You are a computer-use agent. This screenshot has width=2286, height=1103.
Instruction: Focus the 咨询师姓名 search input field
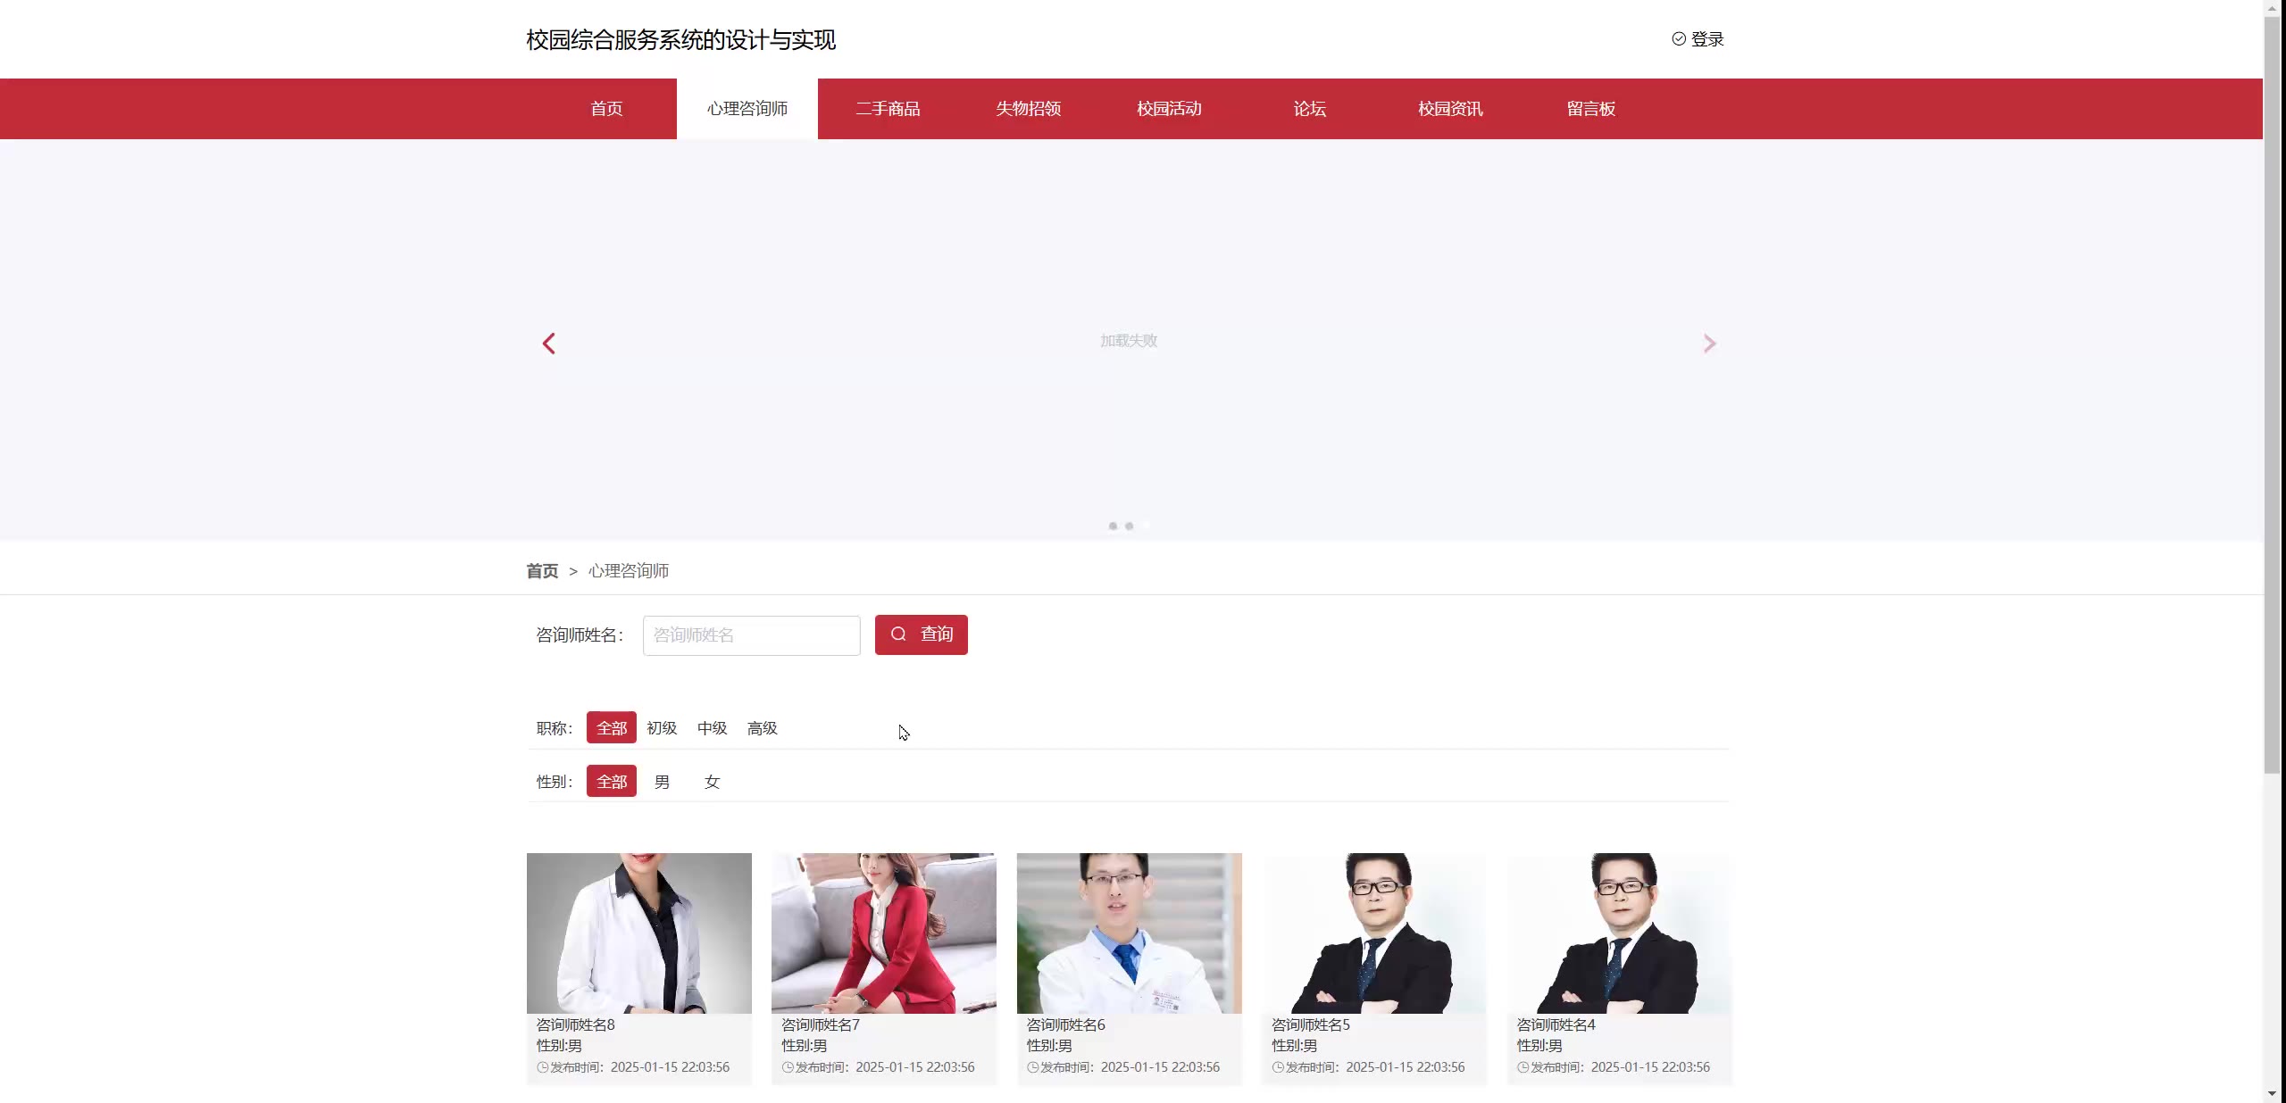coord(751,635)
